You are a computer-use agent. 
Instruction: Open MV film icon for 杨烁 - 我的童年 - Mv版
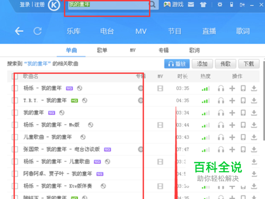(160, 125)
